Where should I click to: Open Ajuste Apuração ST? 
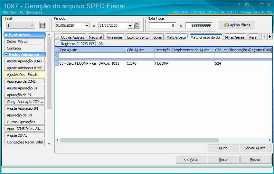25,88
